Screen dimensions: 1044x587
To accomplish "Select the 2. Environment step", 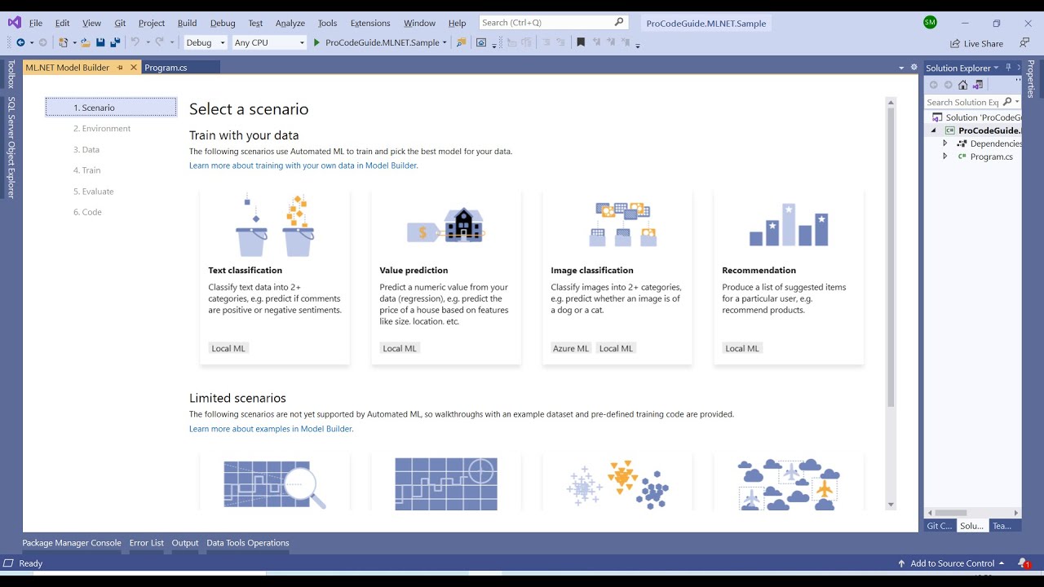I will (102, 129).
